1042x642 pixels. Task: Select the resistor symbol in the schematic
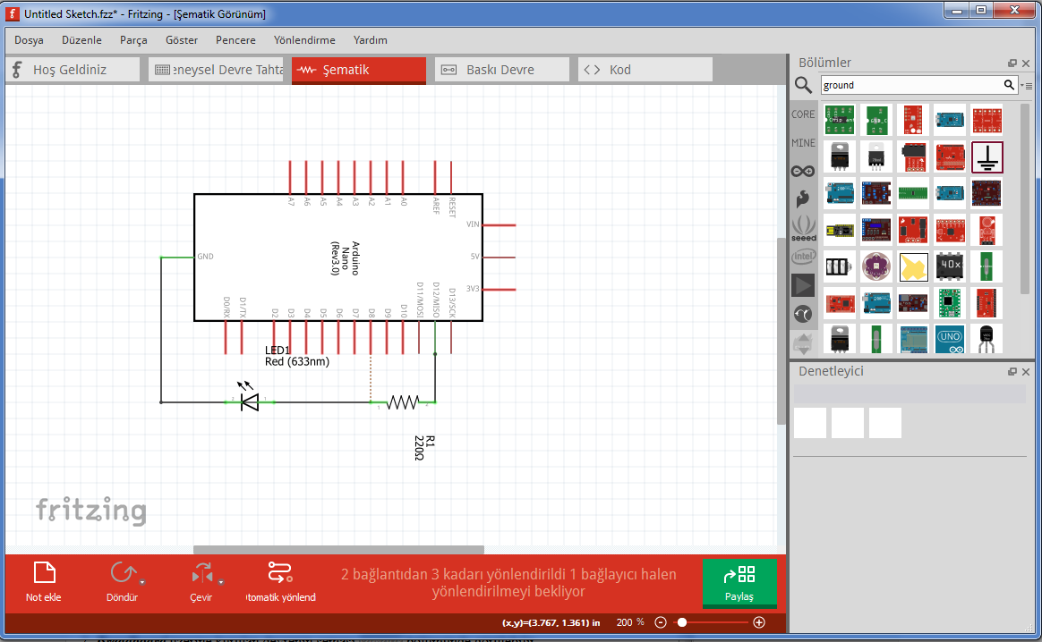click(x=403, y=401)
